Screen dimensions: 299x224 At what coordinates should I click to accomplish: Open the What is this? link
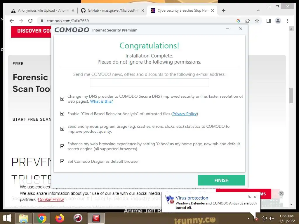tap(101, 101)
